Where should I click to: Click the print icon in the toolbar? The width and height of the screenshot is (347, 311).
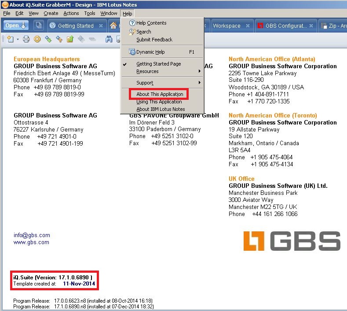(26, 39)
